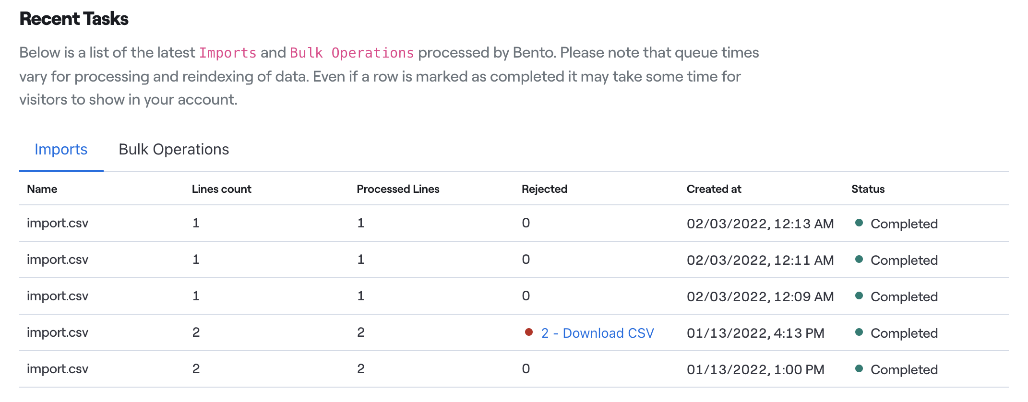Switch to the Bulk Operations tab

coord(174,150)
